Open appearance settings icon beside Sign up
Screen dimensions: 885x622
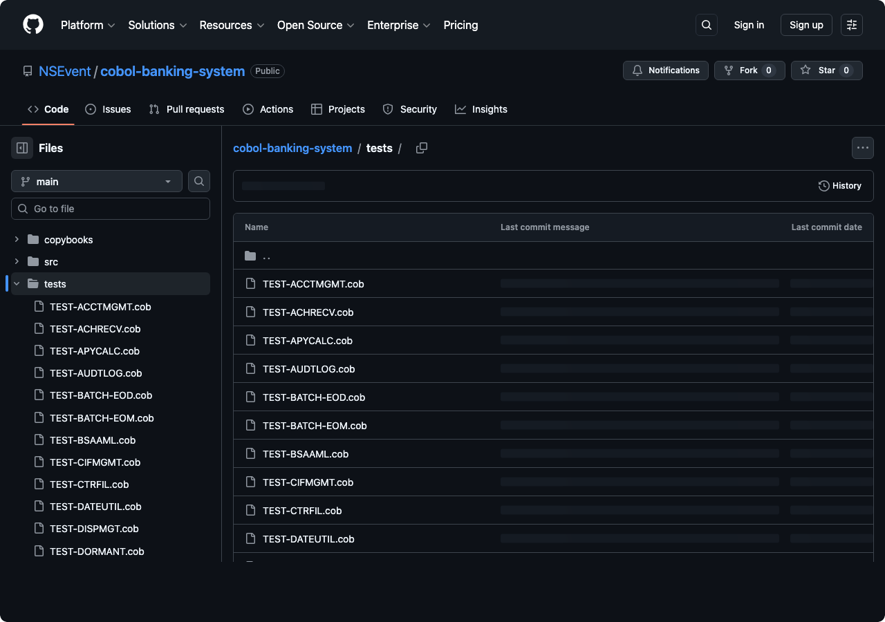pyautogui.click(x=851, y=25)
